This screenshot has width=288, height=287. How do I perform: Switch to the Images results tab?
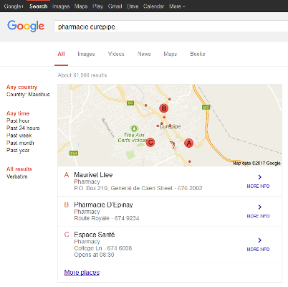click(x=86, y=54)
